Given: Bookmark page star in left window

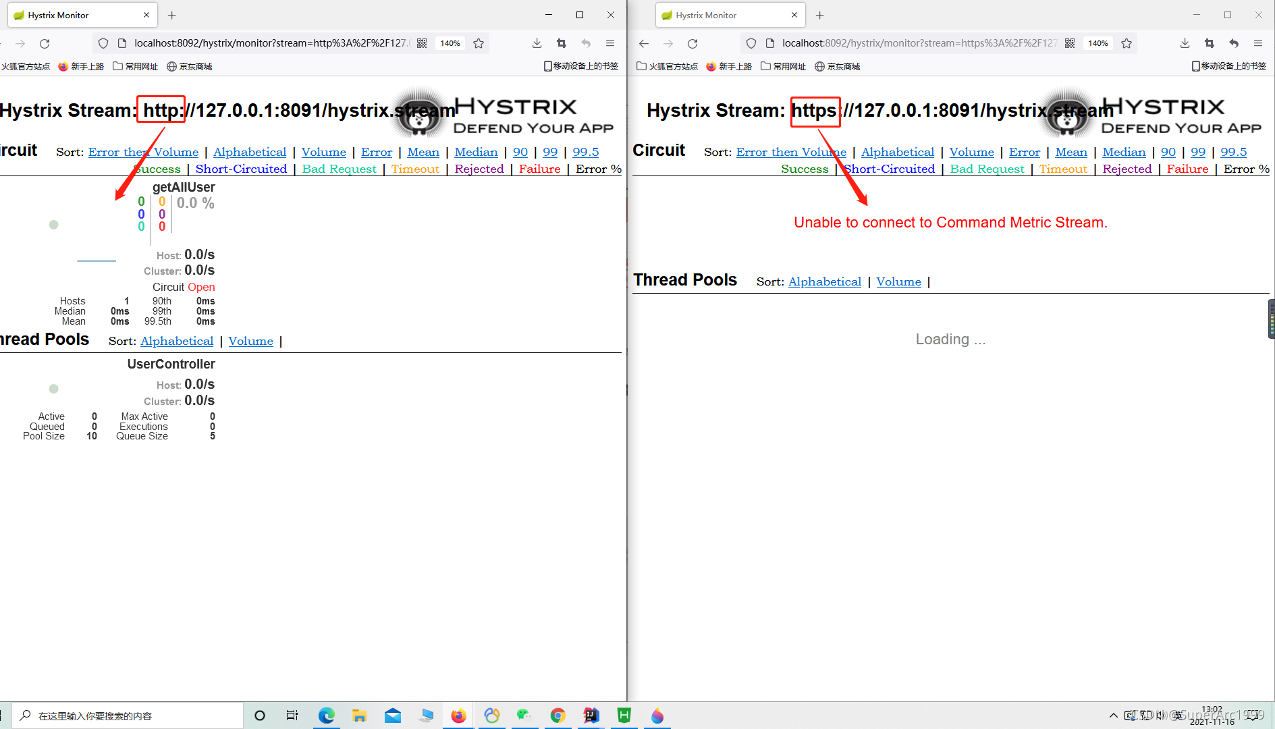Looking at the screenshot, I should tap(479, 43).
